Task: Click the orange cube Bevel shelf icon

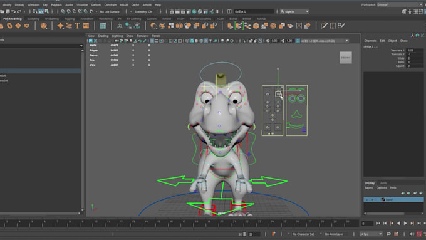Action: click(x=256, y=26)
